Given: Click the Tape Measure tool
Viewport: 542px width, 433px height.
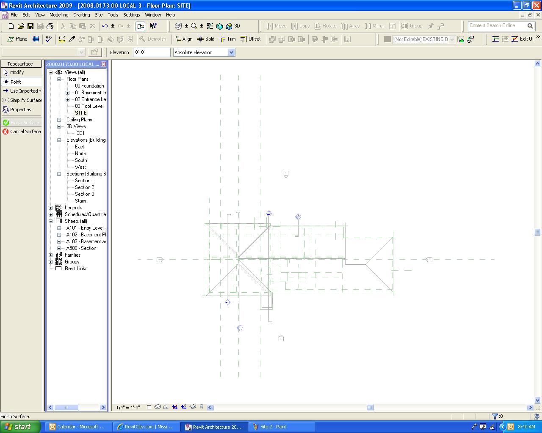Looking at the screenshot, I should [x=62, y=39].
